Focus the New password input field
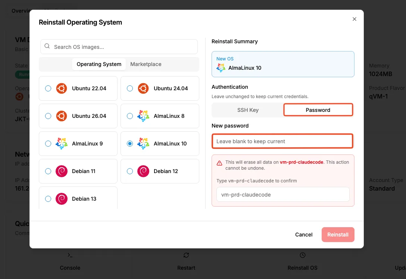This screenshot has height=279, width=406. (x=282, y=141)
